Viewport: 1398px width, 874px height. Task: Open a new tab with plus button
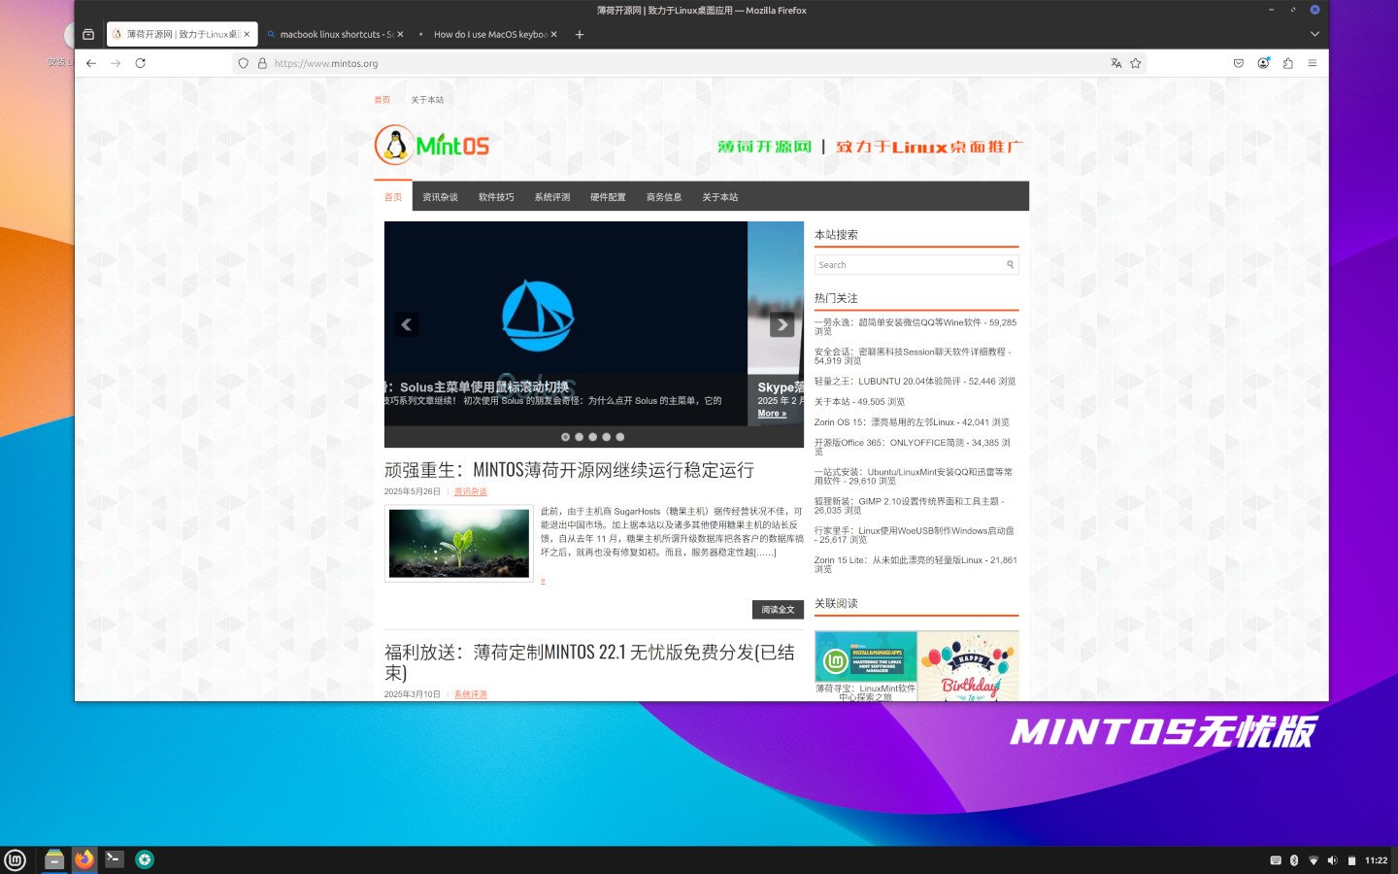click(x=580, y=34)
